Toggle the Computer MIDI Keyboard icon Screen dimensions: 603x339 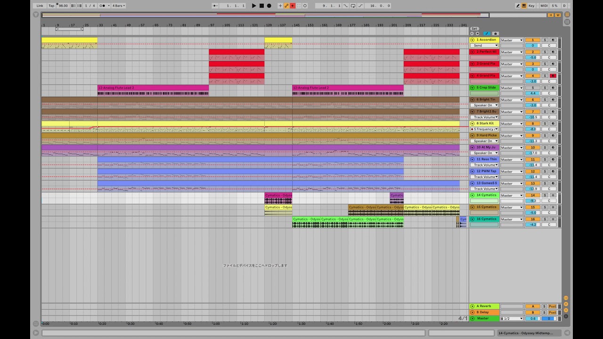tap(524, 6)
